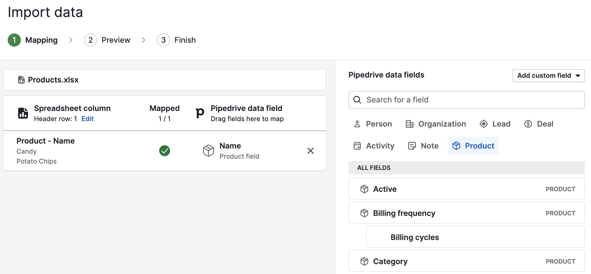Screen dimensions: 591x274
Task: Filter fields by Note
Action: click(423, 146)
